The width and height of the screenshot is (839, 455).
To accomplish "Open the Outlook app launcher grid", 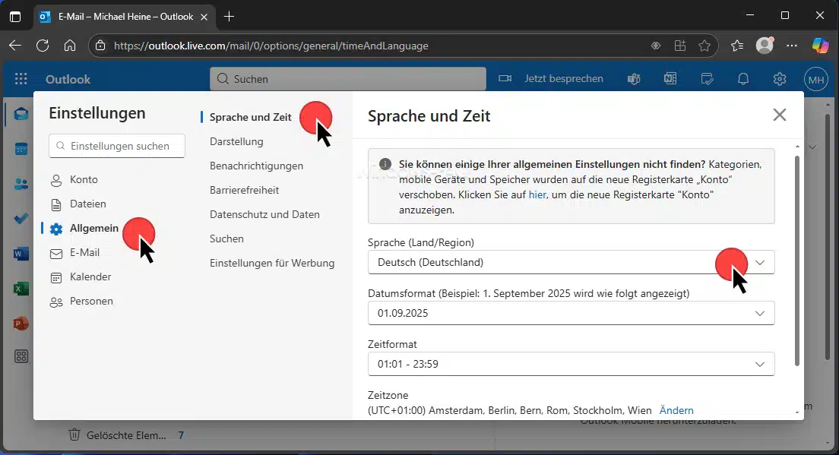I will (21, 79).
